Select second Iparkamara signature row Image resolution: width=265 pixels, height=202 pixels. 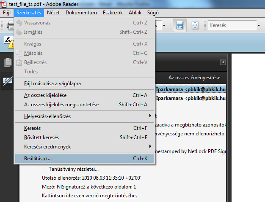pyautogui.click(x=190, y=98)
